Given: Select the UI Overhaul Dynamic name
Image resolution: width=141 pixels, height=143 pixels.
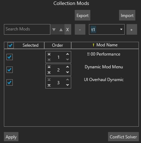Looking at the screenshot, I should coord(104,80).
